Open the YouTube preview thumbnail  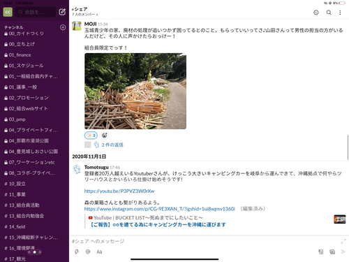point(340,219)
